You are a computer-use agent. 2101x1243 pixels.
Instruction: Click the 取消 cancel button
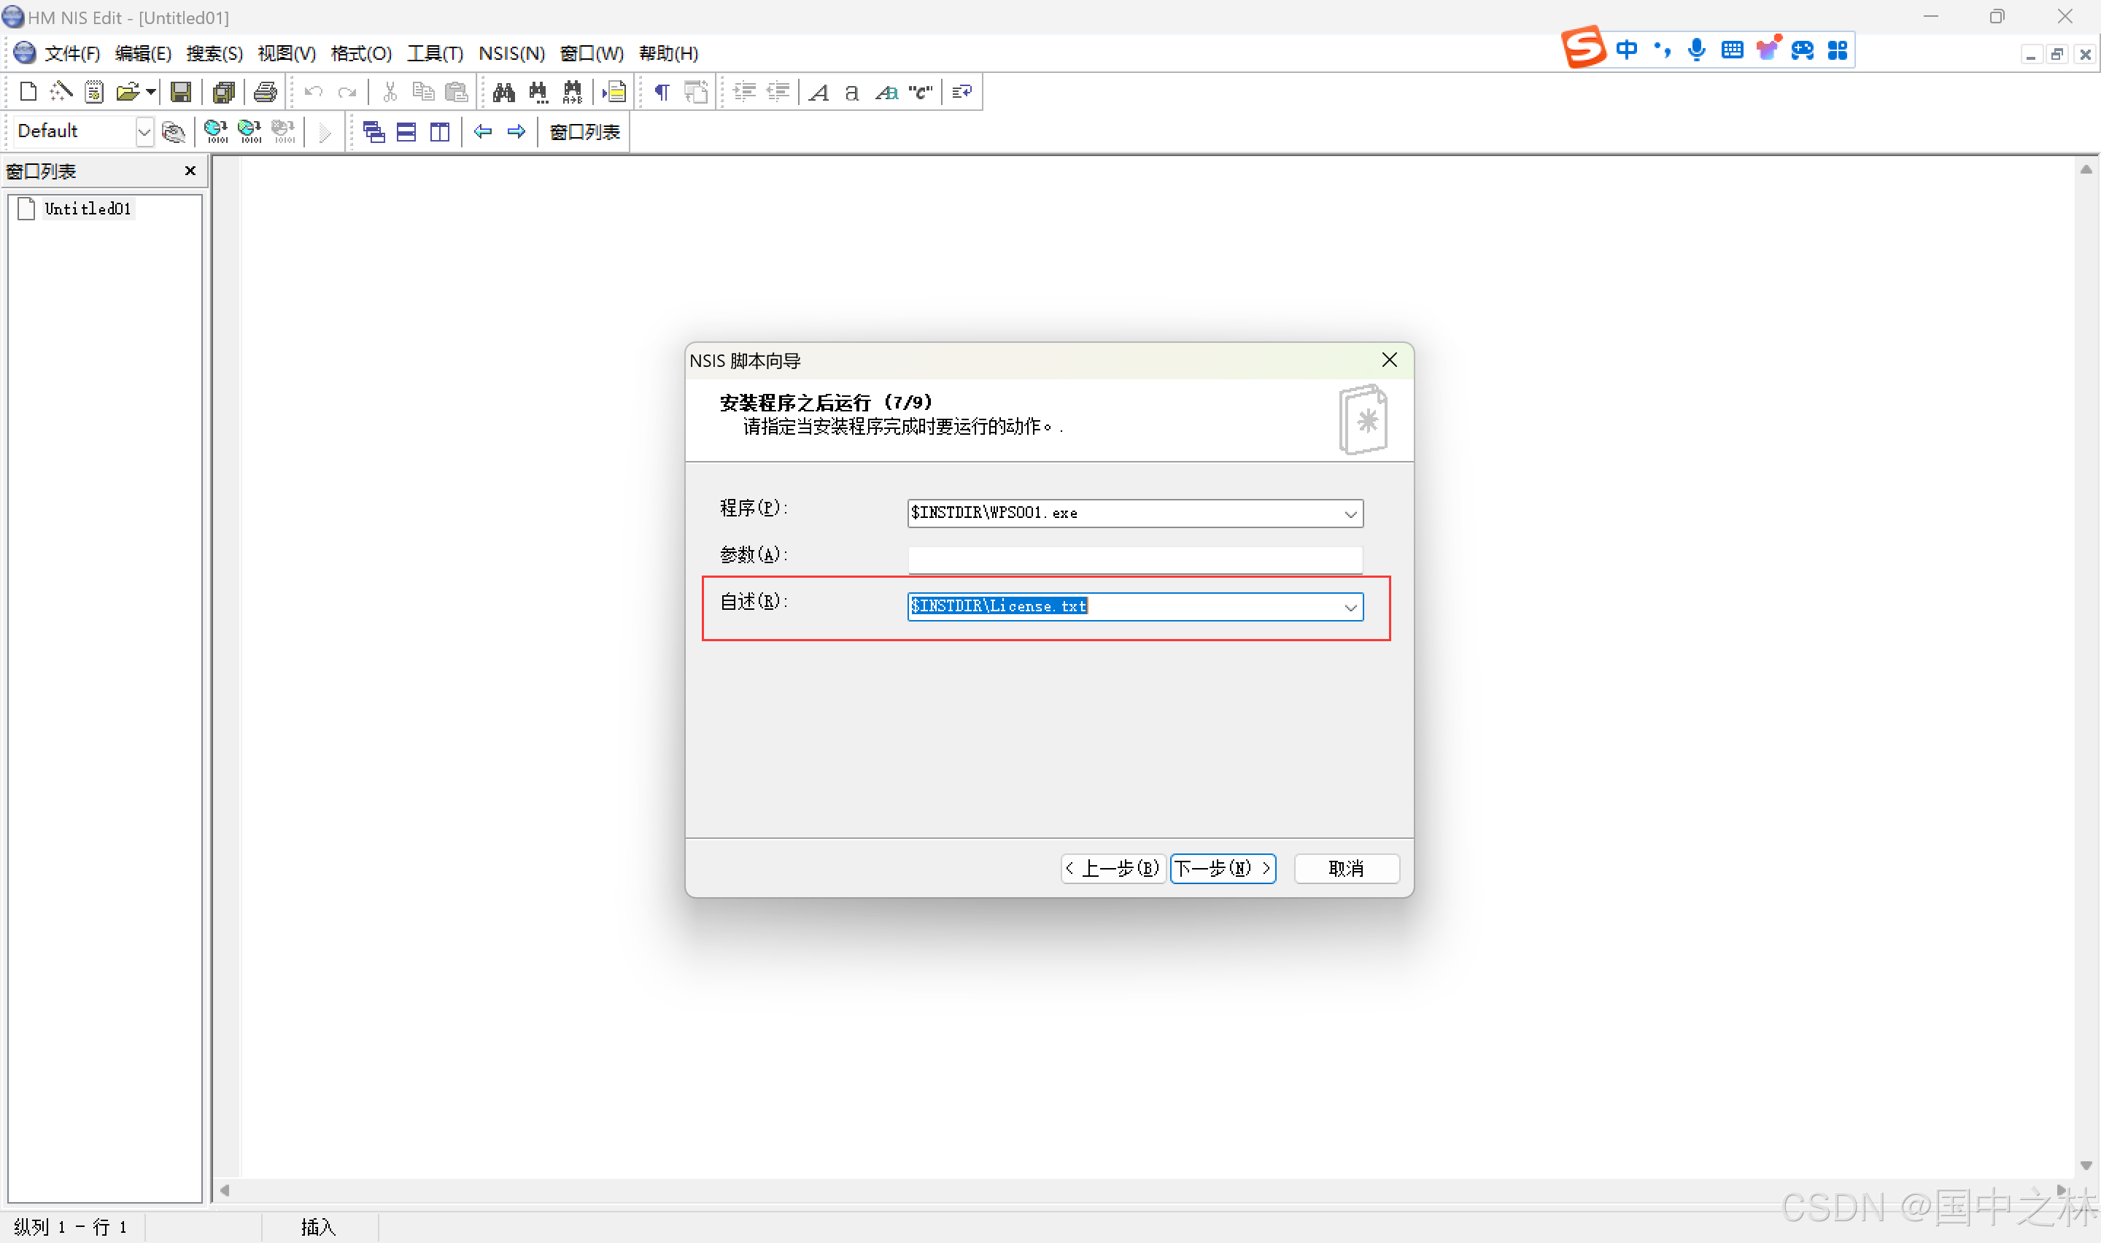coord(1346,869)
